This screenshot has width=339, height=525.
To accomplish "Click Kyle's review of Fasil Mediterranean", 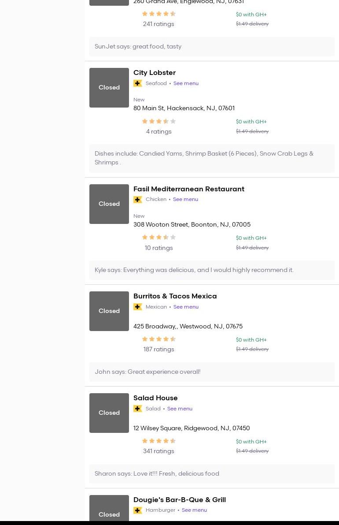I will [x=194, y=270].
